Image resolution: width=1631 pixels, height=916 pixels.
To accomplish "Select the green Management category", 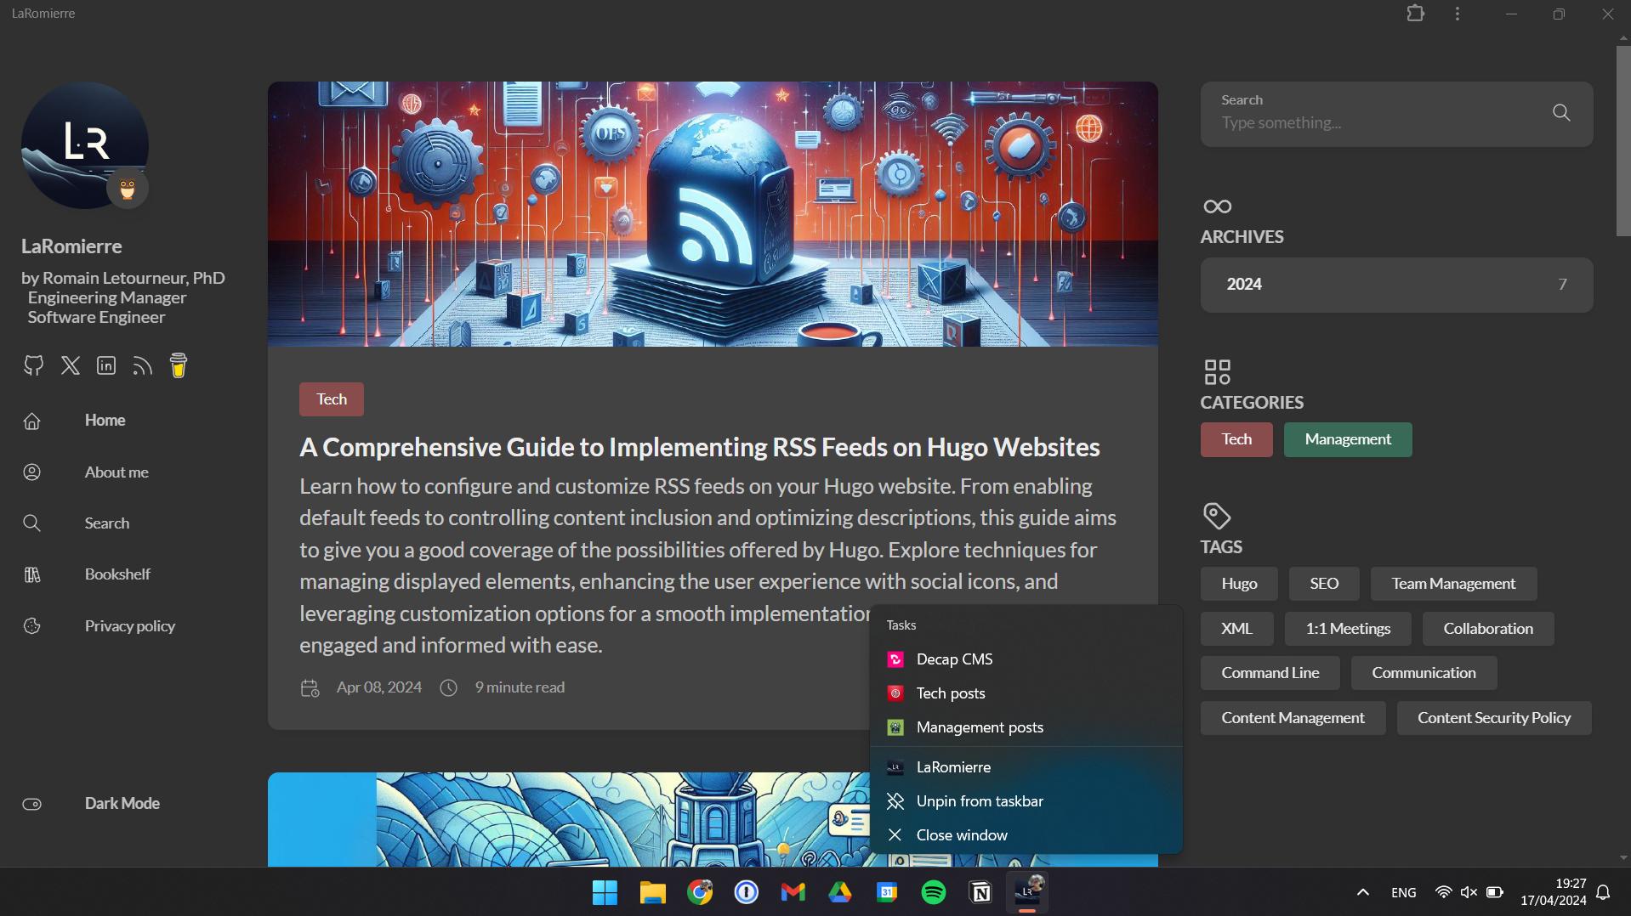I will pyautogui.click(x=1348, y=439).
